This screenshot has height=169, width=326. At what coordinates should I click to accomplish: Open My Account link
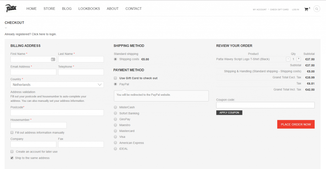pos(260,10)
